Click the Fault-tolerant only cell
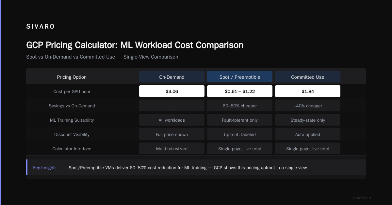Screen dimensions: 392x205 coord(240,120)
